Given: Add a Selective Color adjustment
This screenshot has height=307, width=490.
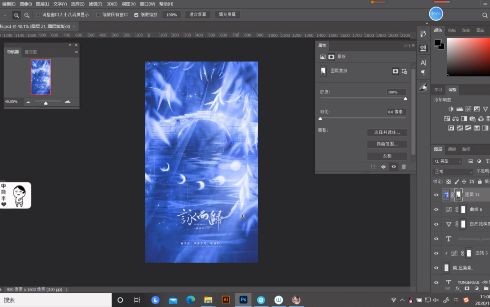Looking at the screenshot, I should pyautogui.click(x=477, y=128).
